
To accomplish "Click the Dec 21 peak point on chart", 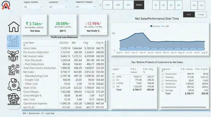I will (143, 33).
